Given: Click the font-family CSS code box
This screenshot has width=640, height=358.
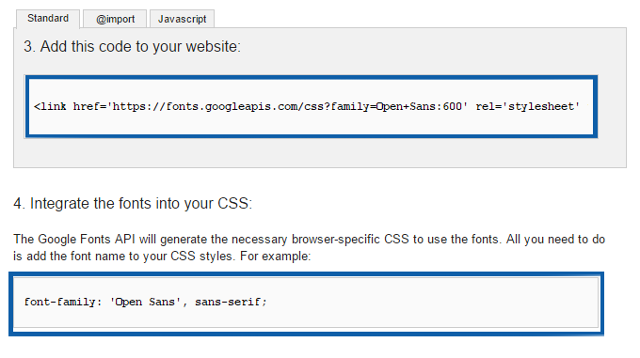Looking at the screenshot, I should (306, 303).
